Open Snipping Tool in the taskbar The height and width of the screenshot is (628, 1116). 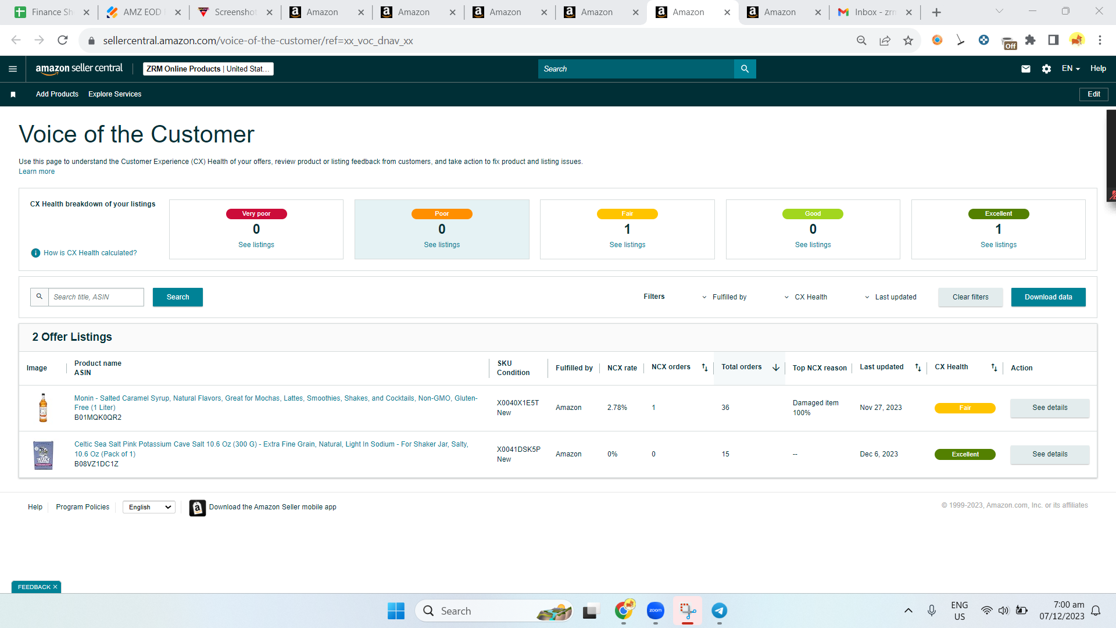688,611
